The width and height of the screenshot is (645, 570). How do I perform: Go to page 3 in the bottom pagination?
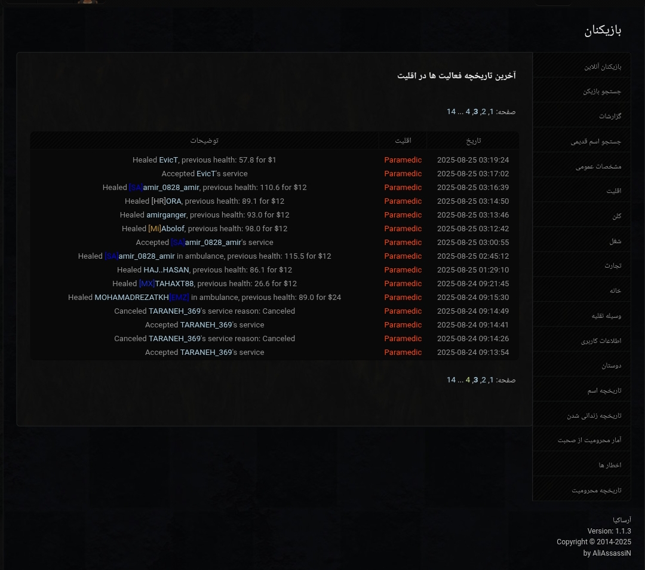(476, 380)
